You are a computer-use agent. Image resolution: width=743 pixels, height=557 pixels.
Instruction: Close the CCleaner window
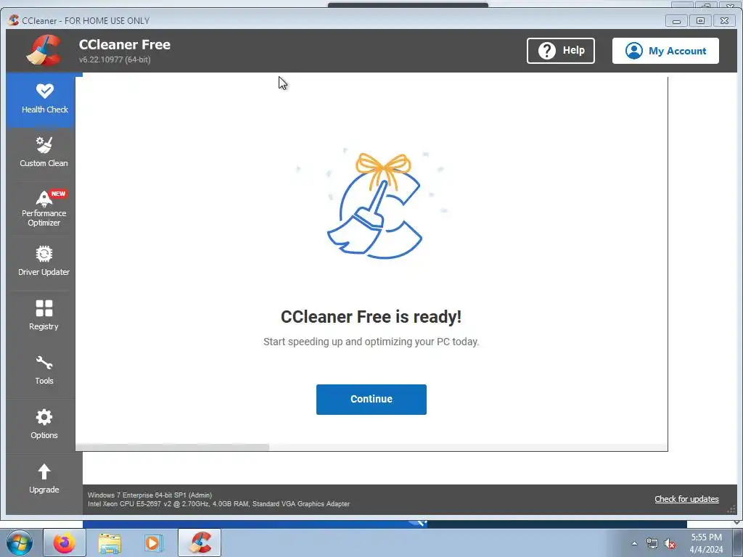click(725, 21)
